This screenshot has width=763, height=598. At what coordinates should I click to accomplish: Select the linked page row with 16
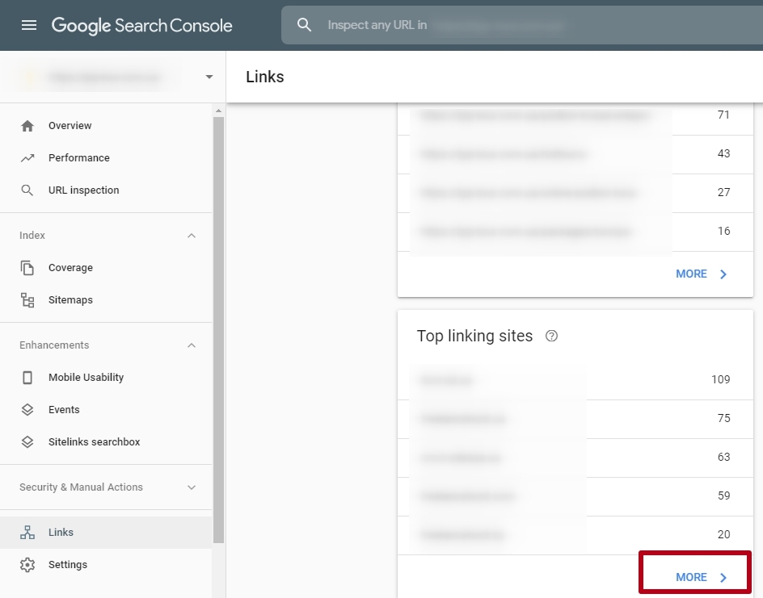[575, 232]
